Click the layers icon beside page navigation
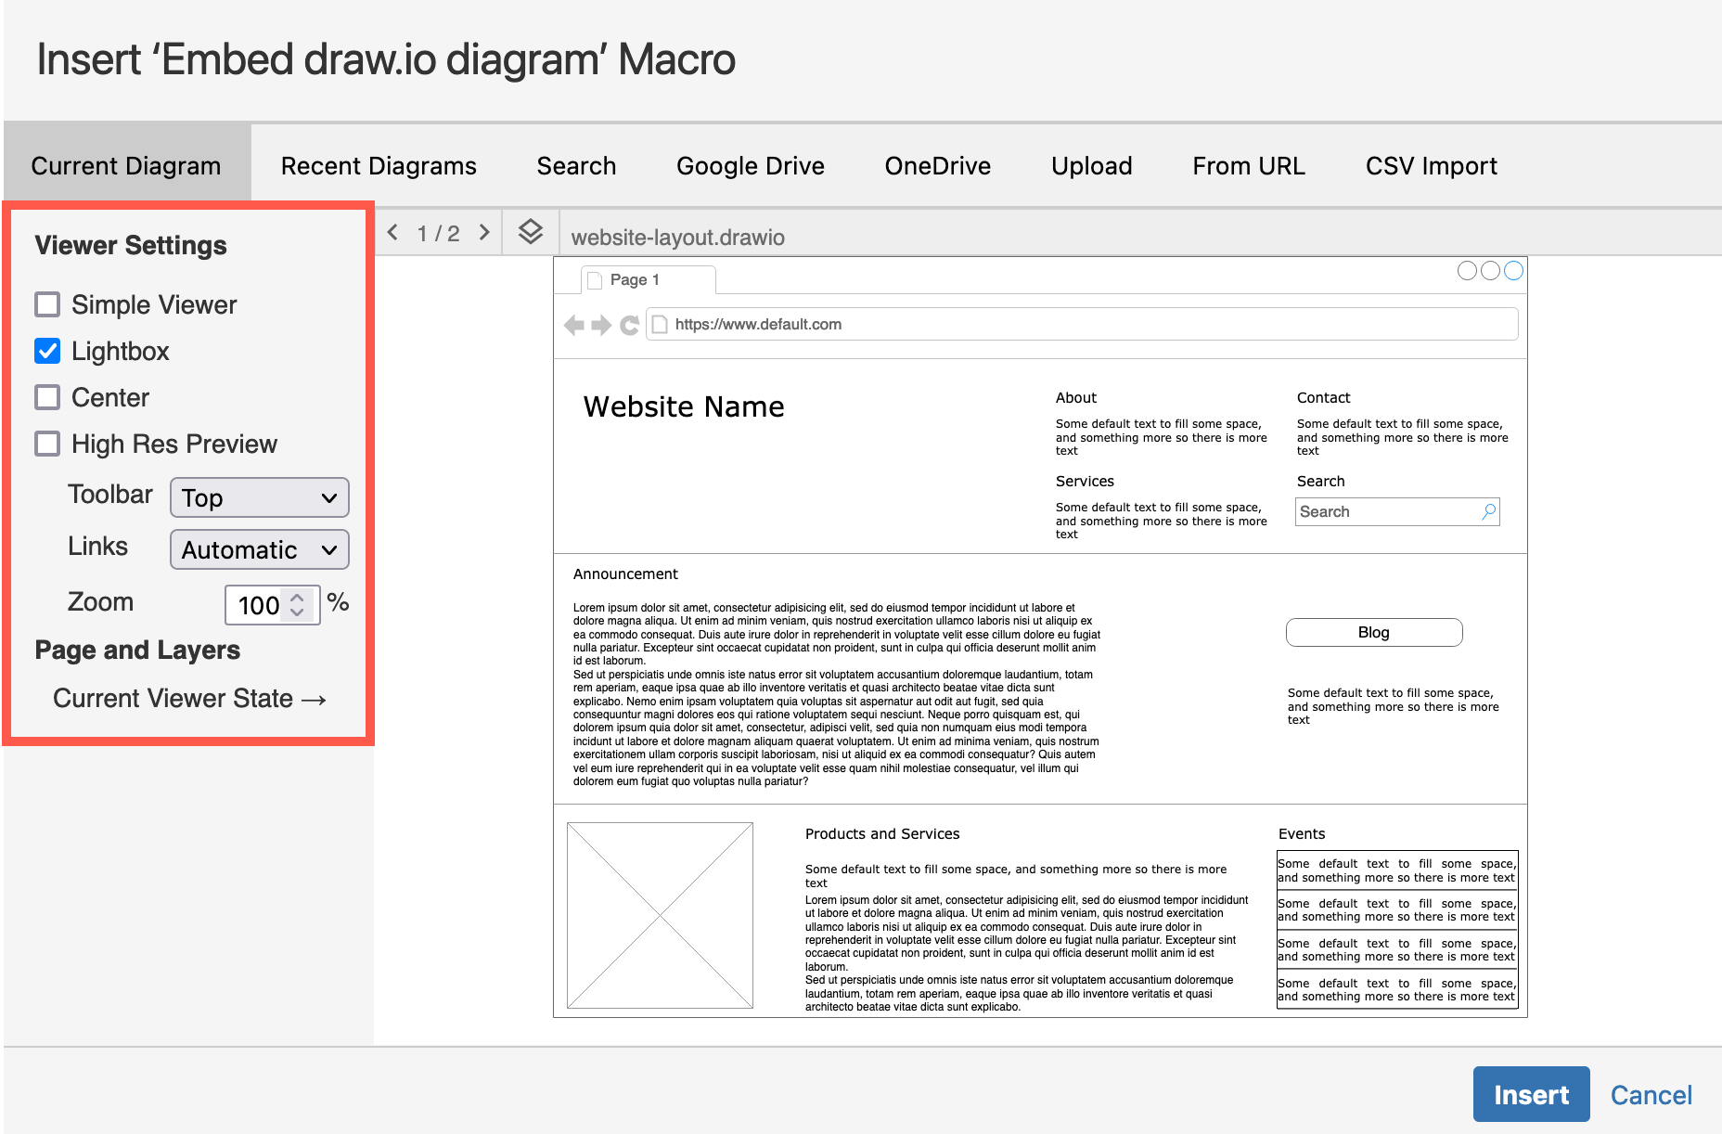The image size is (1722, 1134). tap(529, 232)
